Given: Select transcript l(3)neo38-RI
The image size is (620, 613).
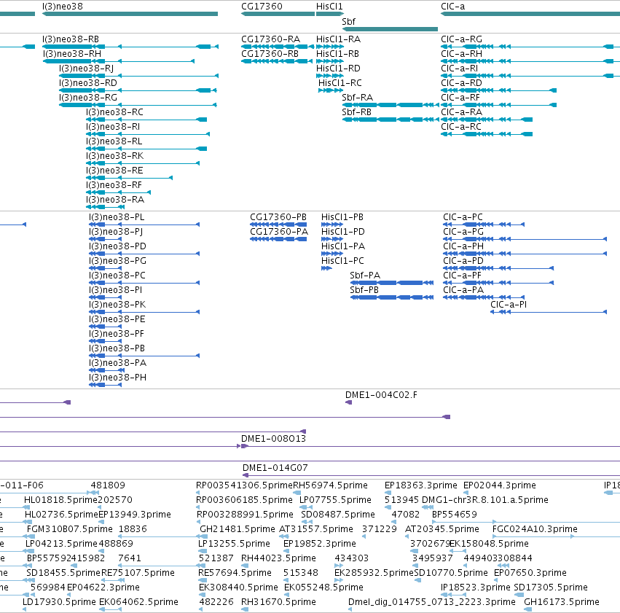Looking at the screenshot, I should [x=113, y=127].
